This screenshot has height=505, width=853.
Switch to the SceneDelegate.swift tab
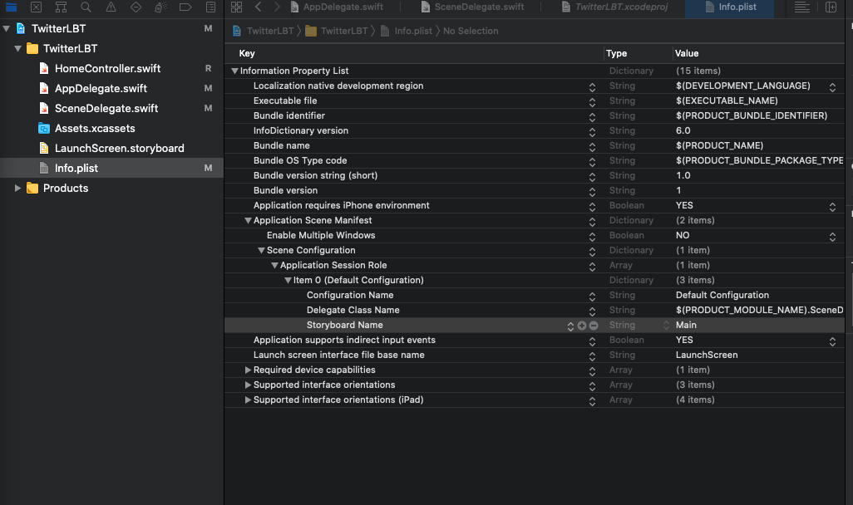tap(472, 7)
